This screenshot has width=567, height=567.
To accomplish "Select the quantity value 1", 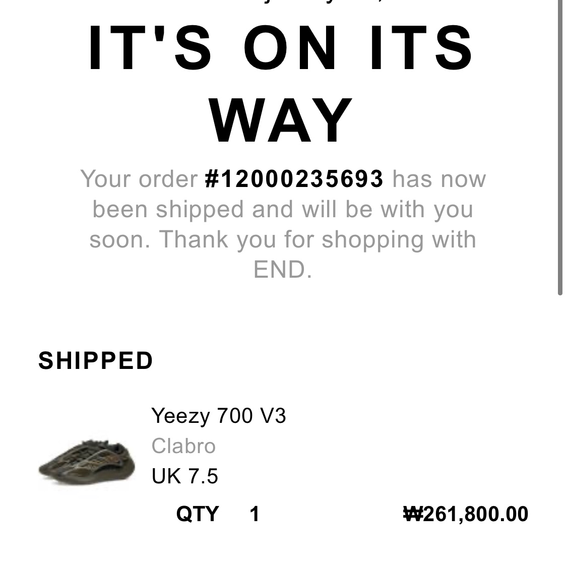I will pos(254,514).
